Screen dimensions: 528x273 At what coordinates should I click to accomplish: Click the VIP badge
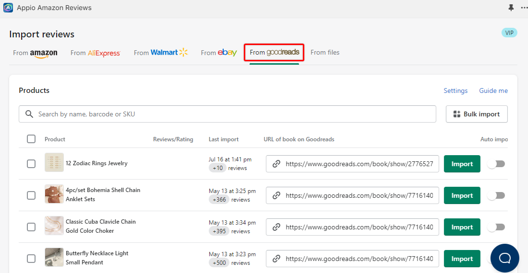tap(509, 33)
